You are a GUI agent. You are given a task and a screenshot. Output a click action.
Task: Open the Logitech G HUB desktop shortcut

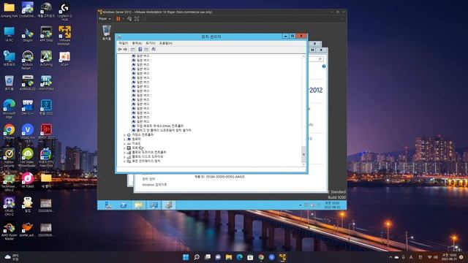click(x=64, y=12)
